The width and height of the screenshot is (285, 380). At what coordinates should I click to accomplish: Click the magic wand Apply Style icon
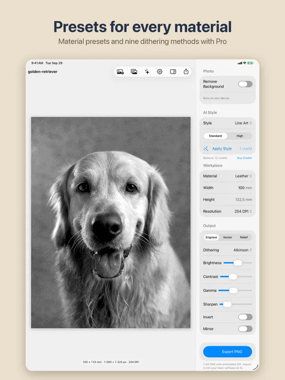pos(206,149)
